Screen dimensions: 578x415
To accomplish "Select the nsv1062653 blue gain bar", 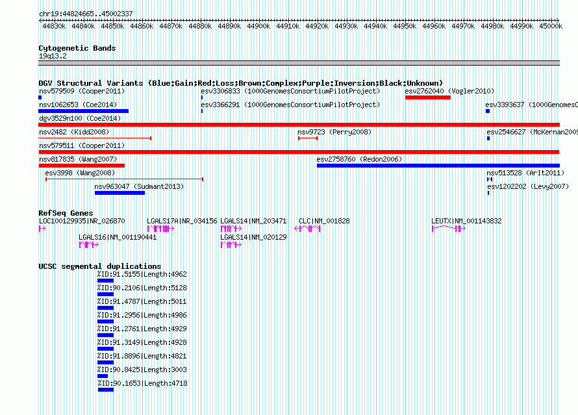I will pos(84,111).
